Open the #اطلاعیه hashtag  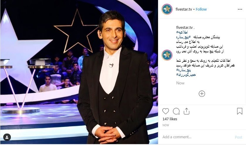coord(182,32)
